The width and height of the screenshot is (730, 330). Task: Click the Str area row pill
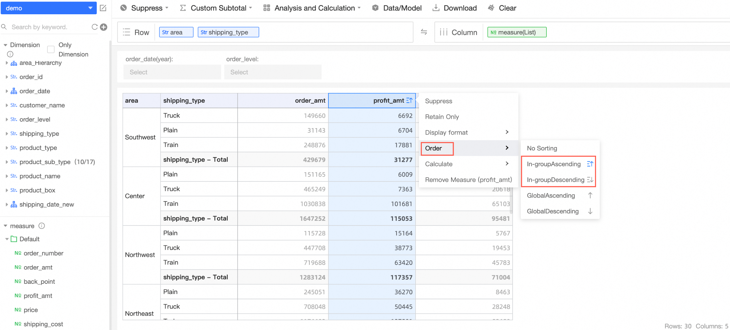pos(176,32)
